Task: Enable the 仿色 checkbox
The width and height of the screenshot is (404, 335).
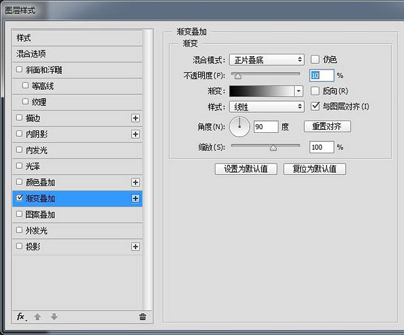Action: (315, 59)
